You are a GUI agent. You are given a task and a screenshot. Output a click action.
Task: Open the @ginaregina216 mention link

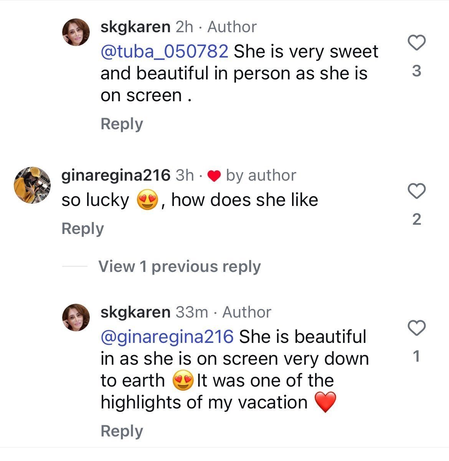point(167,337)
